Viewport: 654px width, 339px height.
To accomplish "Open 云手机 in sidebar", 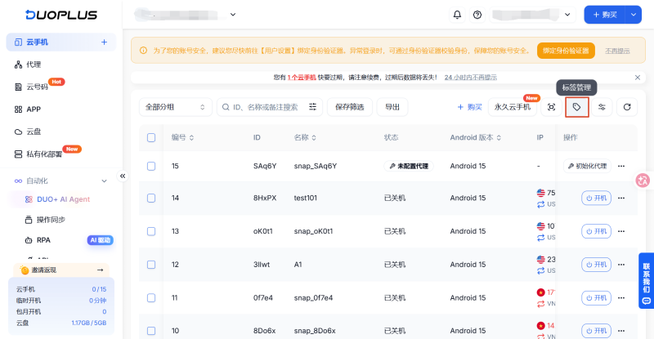I will click(x=60, y=42).
